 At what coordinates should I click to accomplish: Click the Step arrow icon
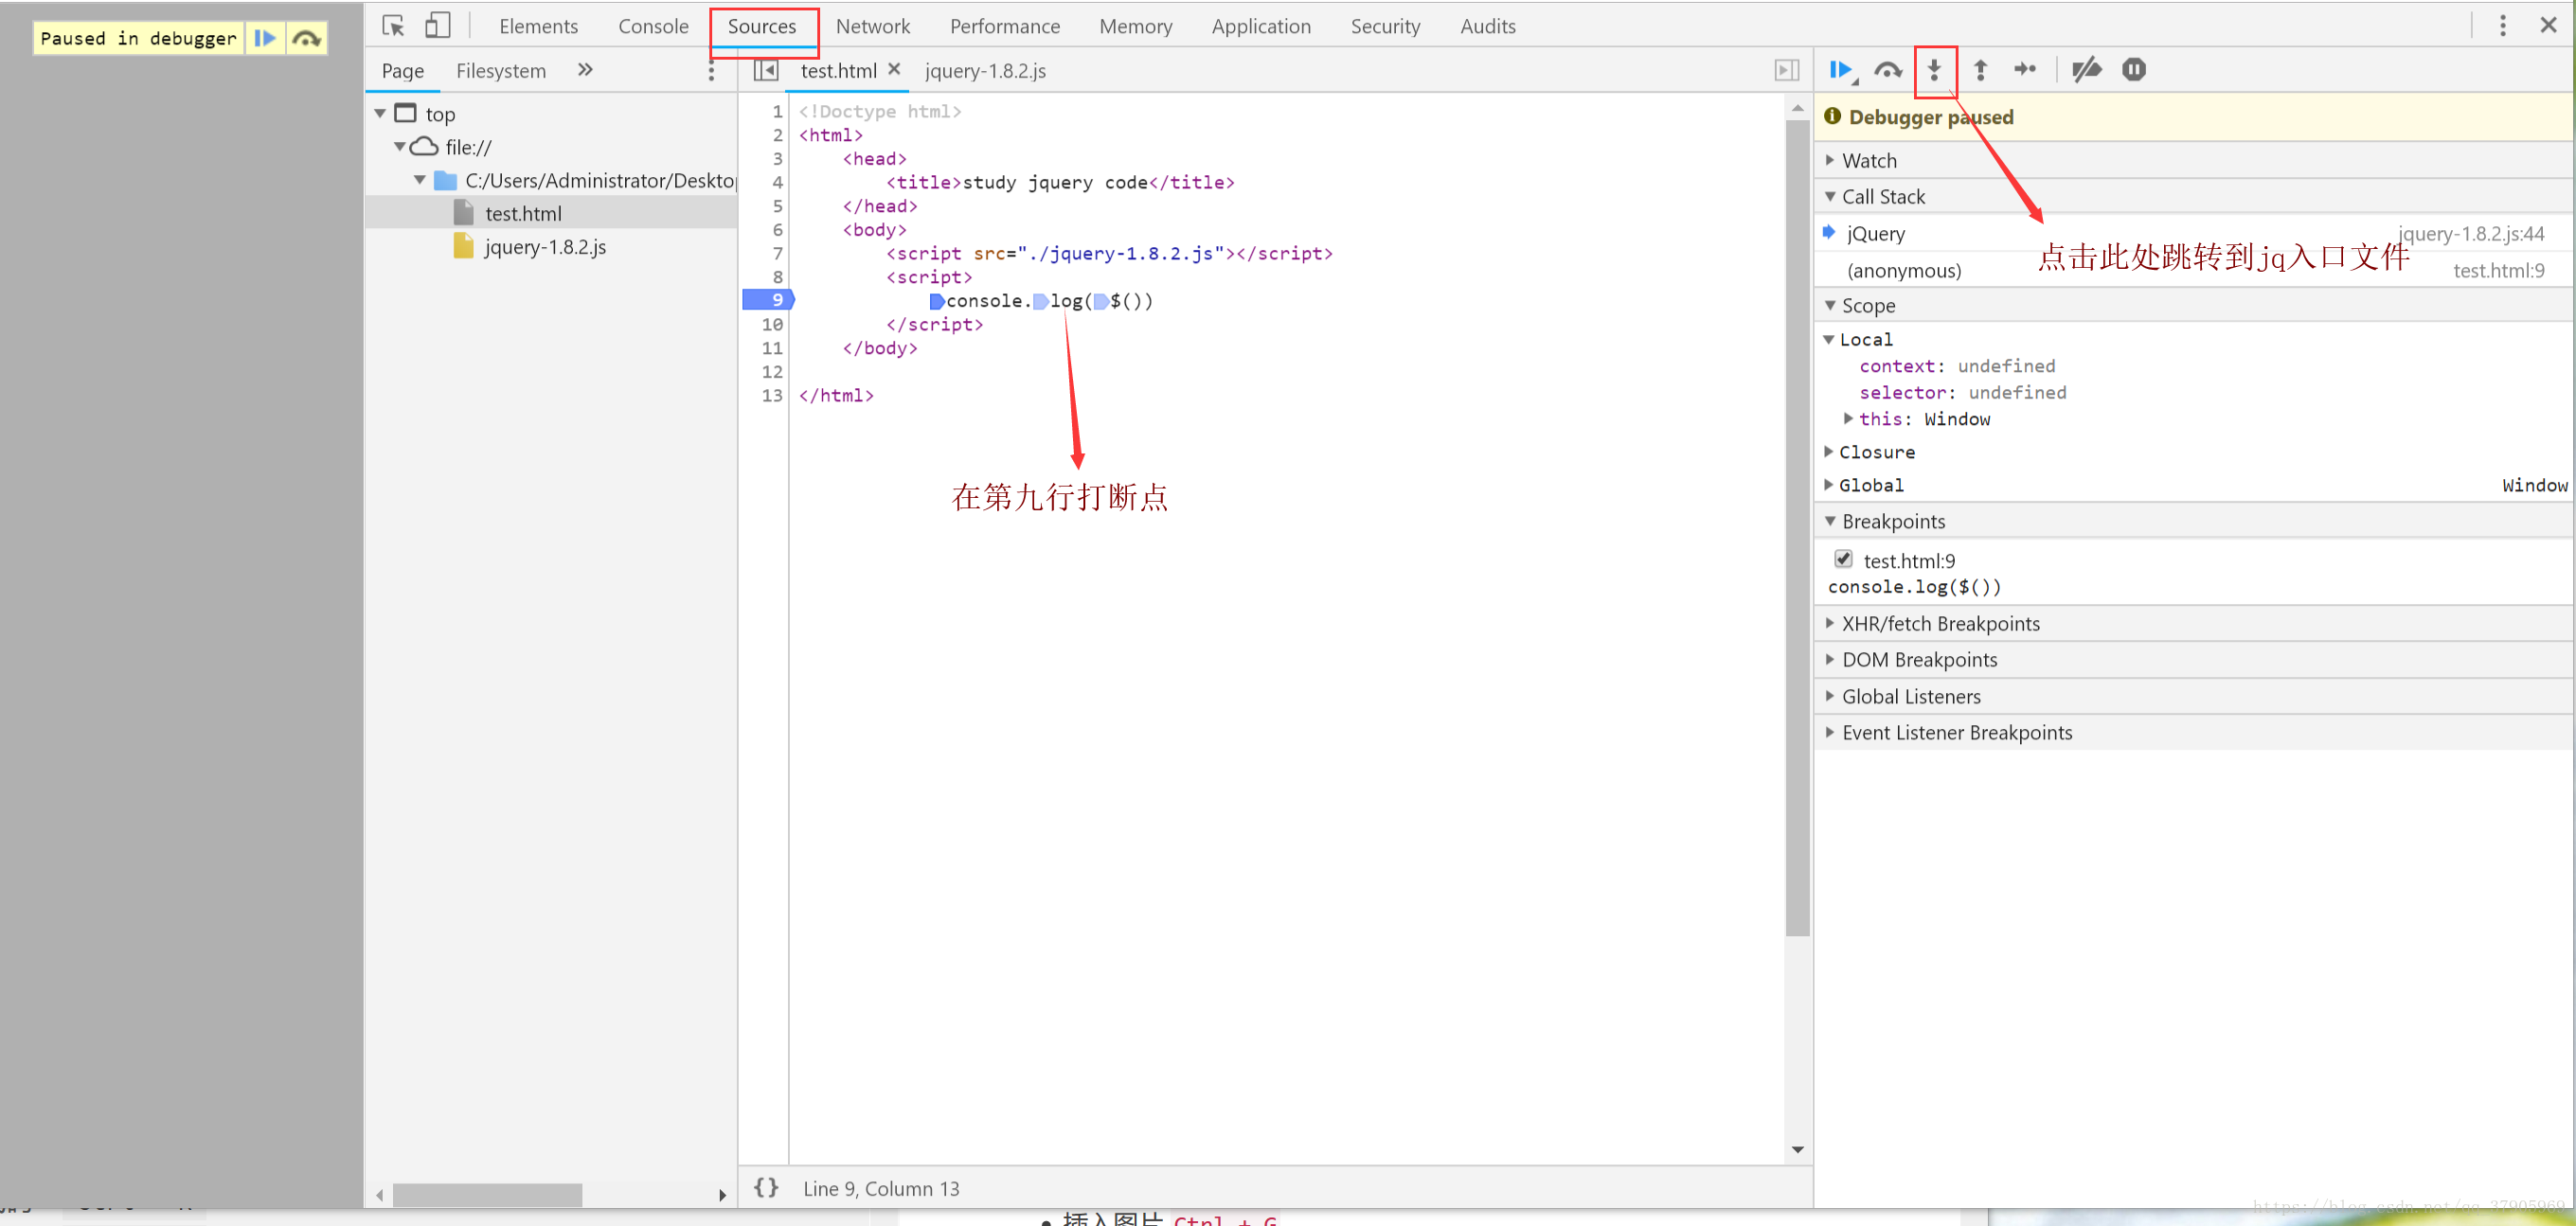(2024, 70)
